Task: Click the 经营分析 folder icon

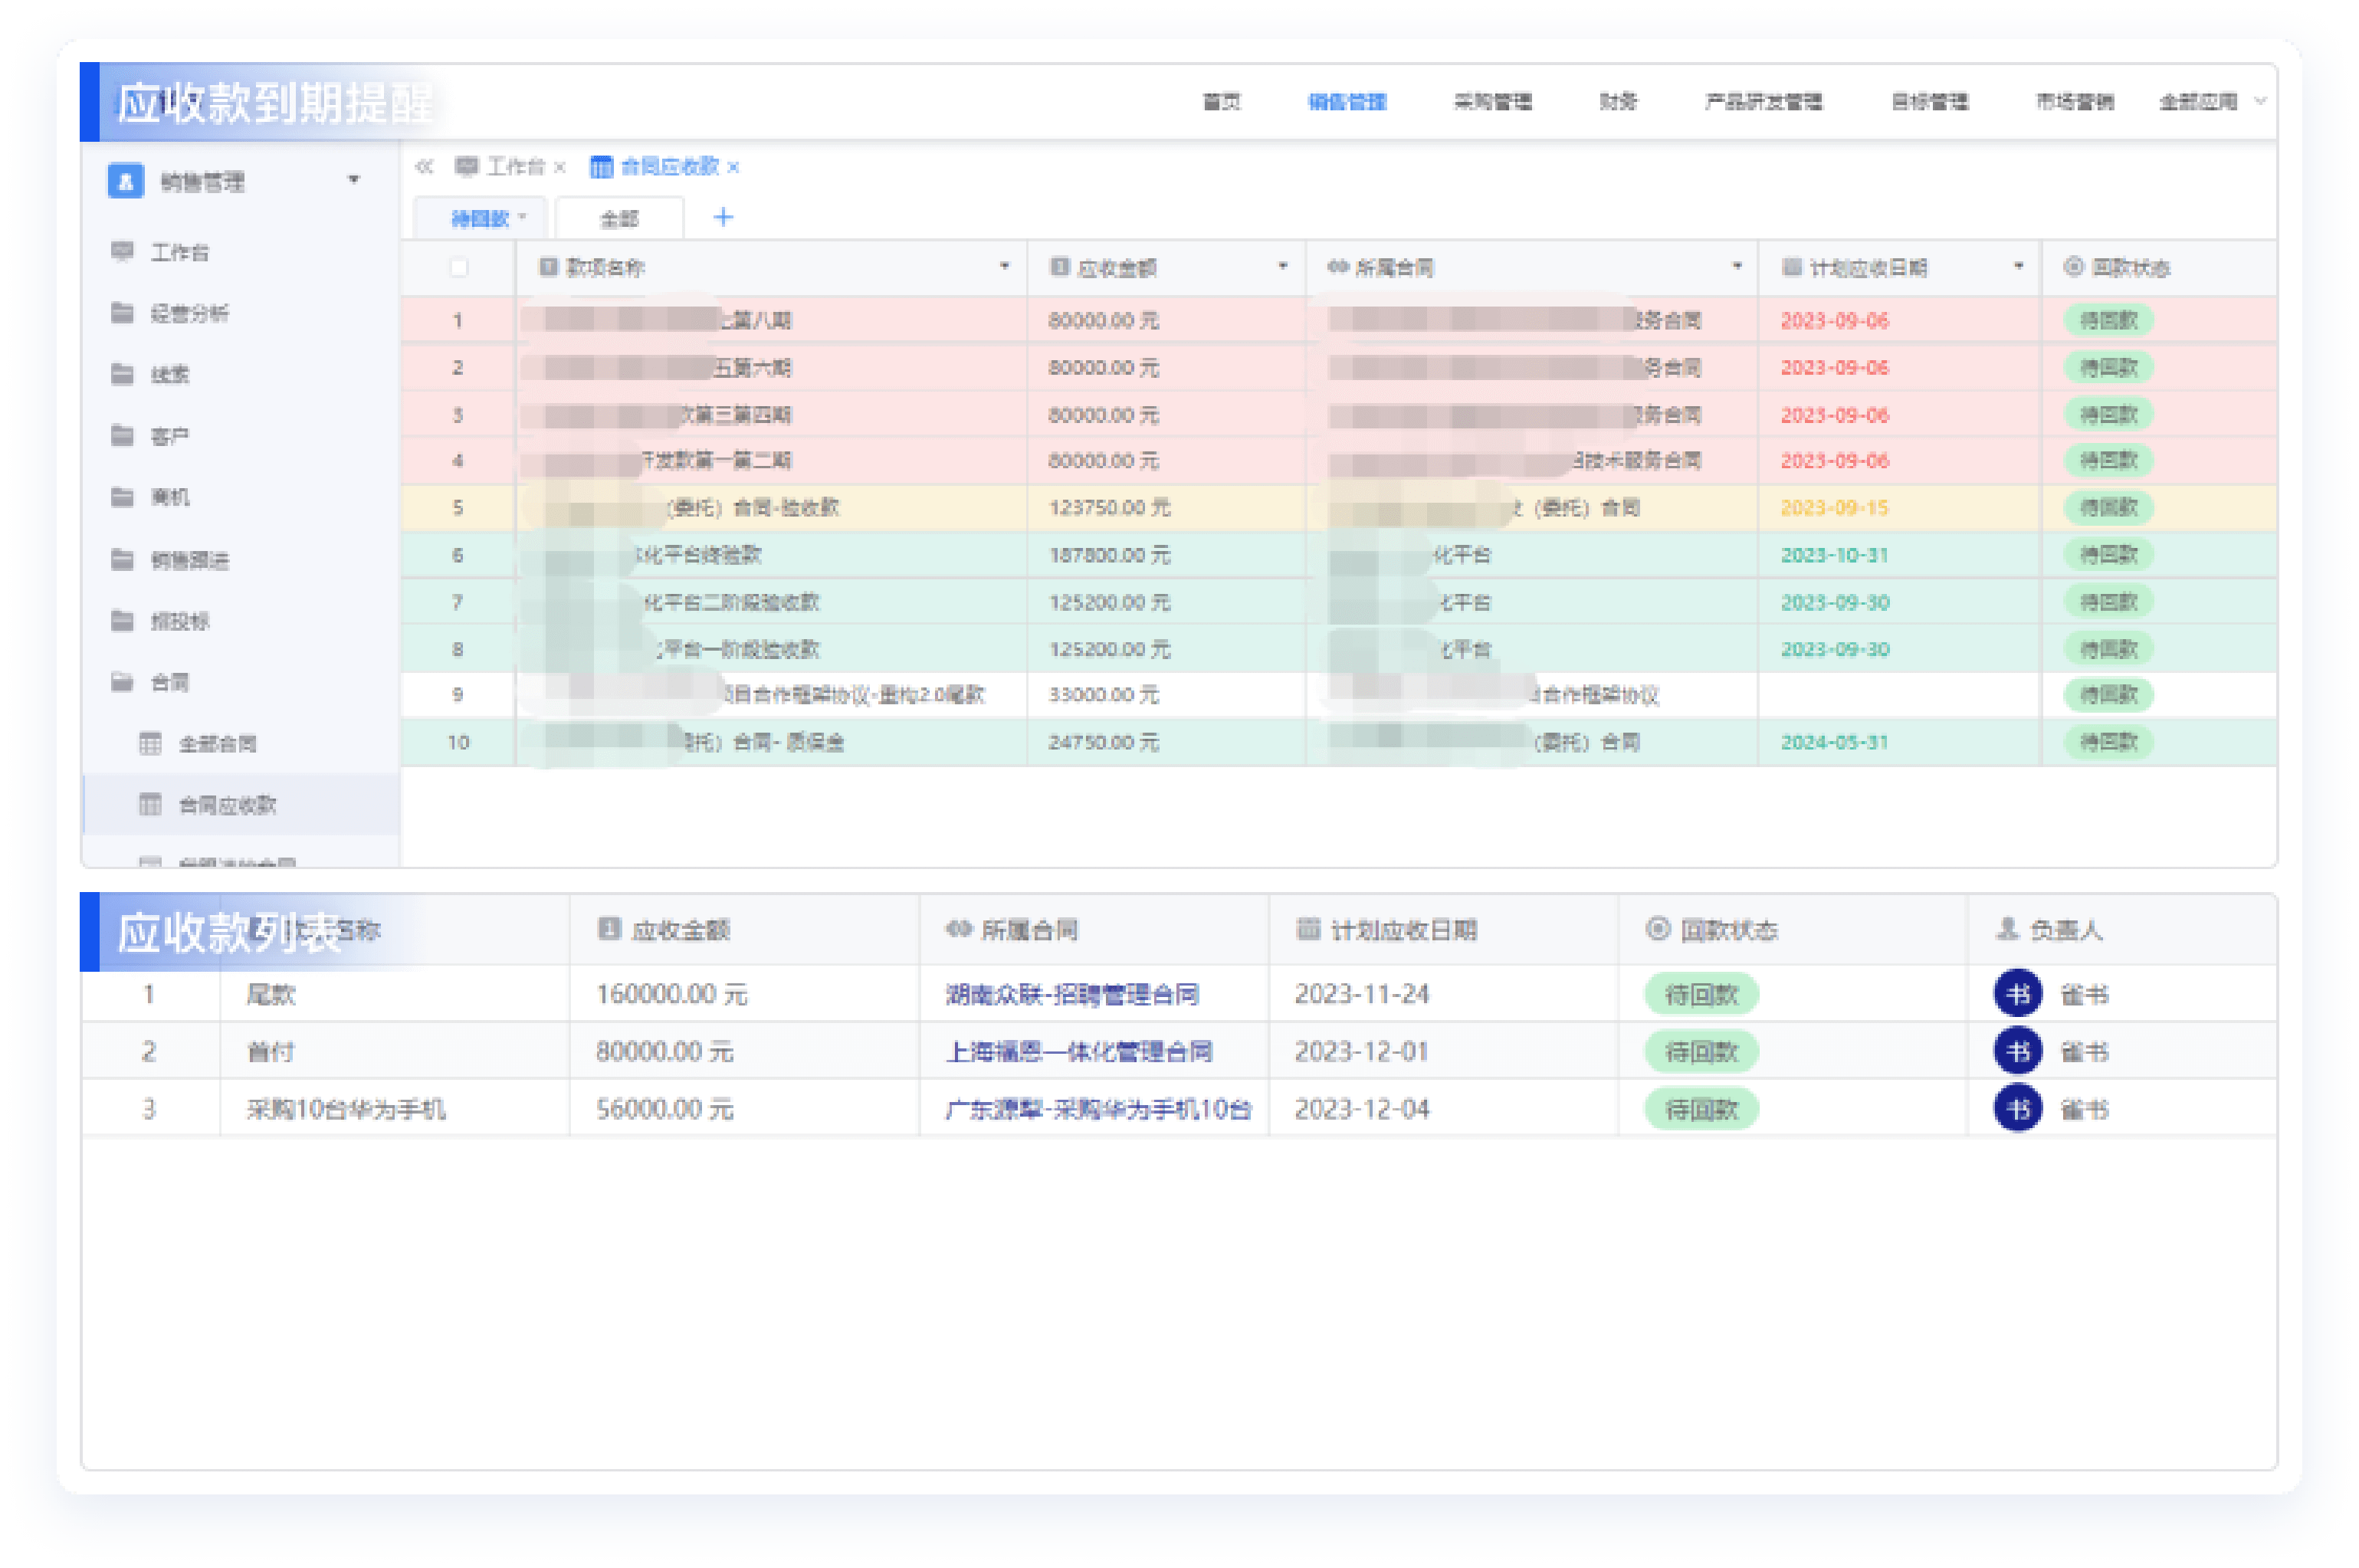Action: (122, 313)
